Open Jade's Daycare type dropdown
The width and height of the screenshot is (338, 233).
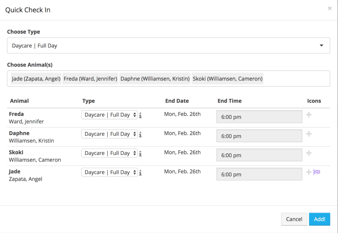pos(109,172)
